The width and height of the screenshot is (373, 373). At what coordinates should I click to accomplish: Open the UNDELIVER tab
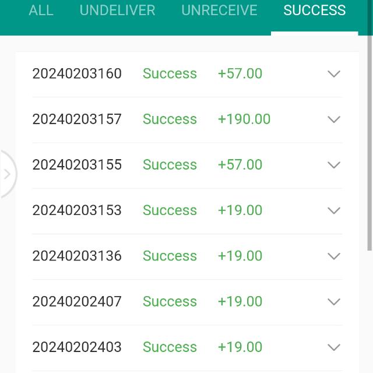(117, 10)
